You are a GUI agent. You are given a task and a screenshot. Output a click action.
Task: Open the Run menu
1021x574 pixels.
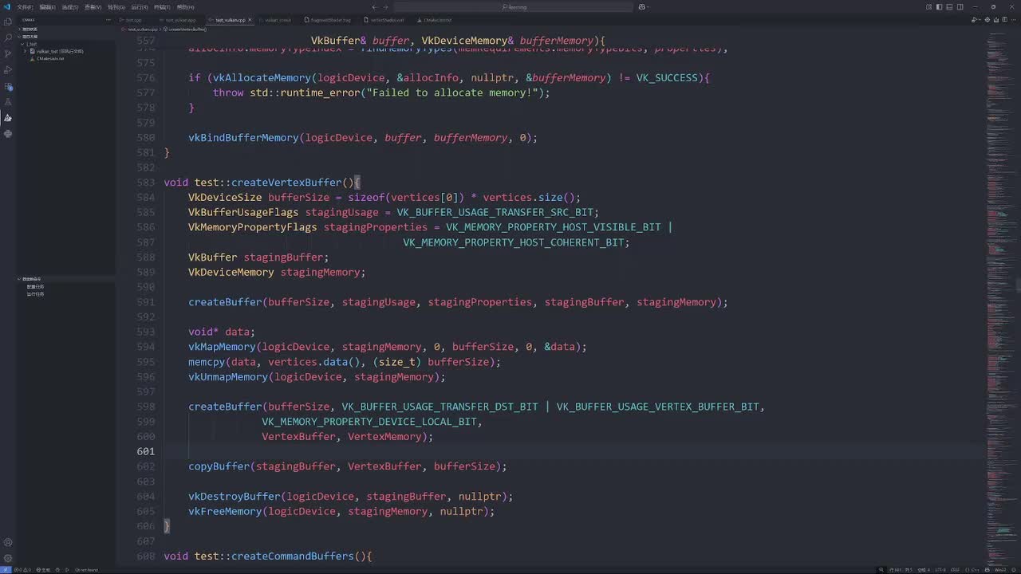point(140,7)
